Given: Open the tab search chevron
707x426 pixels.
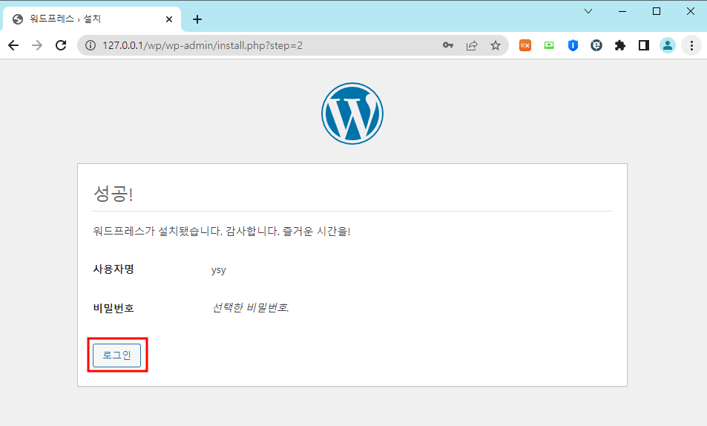Looking at the screenshot, I should coord(588,11).
